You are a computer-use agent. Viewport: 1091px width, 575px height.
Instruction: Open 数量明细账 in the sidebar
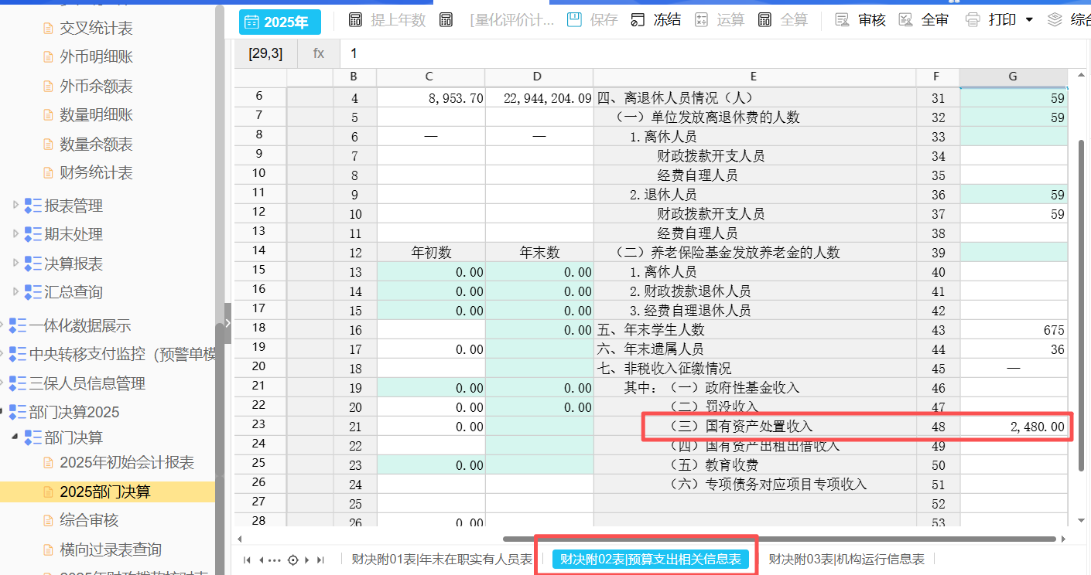96,115
